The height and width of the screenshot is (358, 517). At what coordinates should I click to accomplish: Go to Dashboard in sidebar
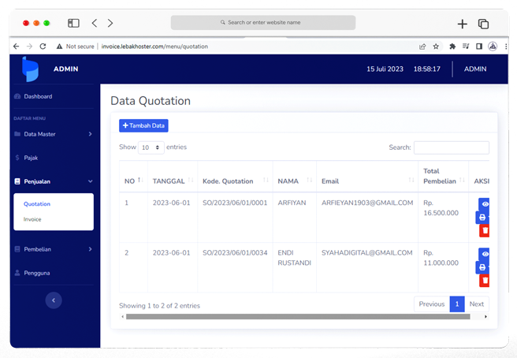click(38, 96)
